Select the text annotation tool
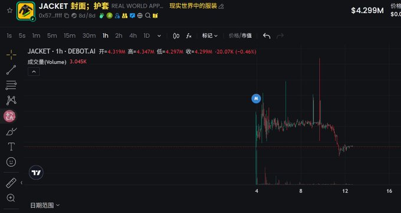The height and width of the screenshot is (213, 401). 11,147
